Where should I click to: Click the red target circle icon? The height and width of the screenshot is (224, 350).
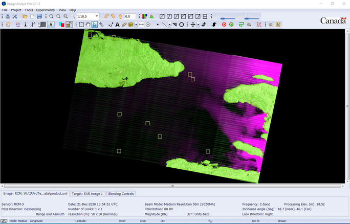tap(224, 25)
